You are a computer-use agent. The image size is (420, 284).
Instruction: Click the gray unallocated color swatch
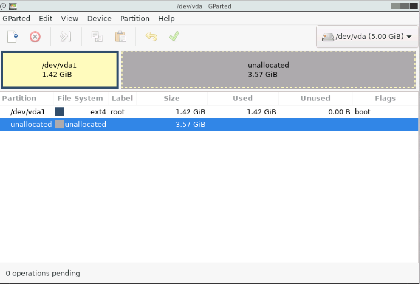59,124
